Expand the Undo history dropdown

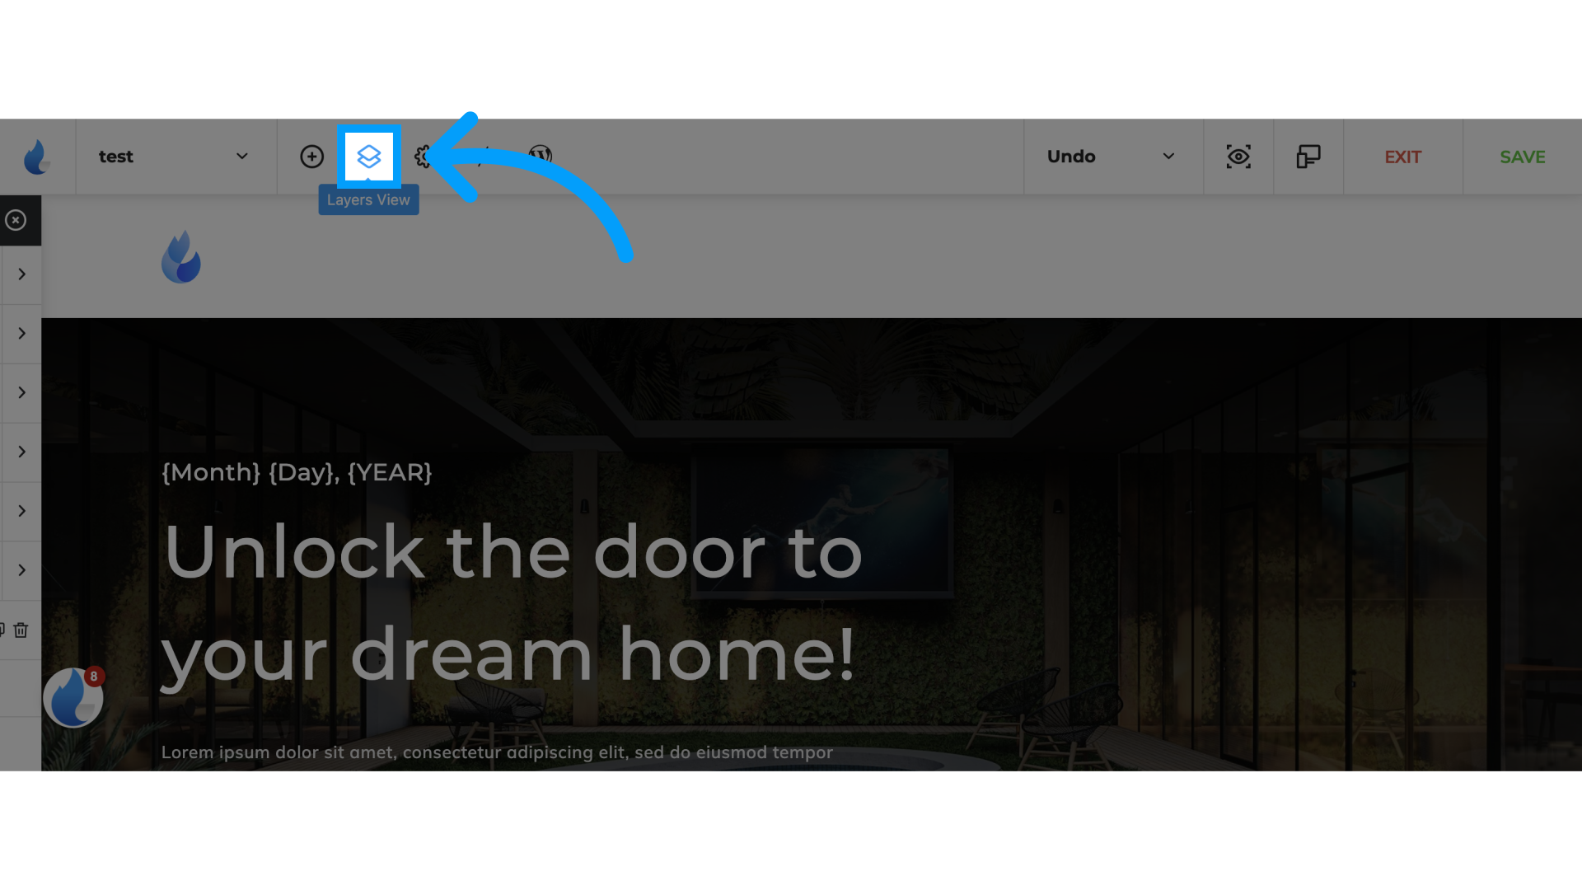(1168, 157)
